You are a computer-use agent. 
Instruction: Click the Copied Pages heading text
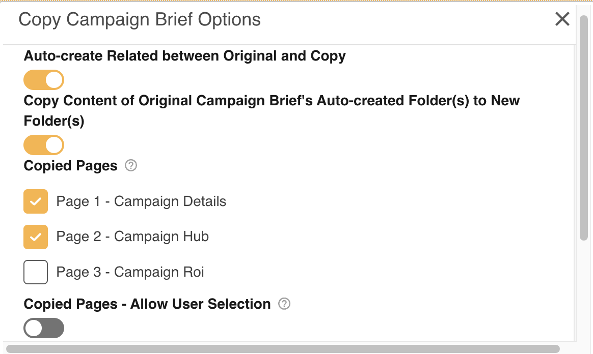click(70, 166)
